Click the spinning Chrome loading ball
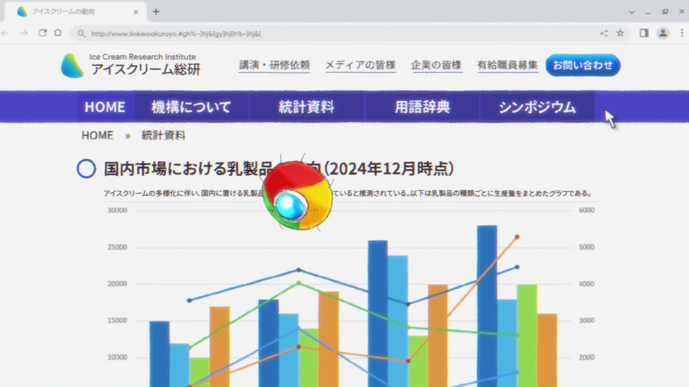This screenshot has height=387, width=689. tap(297, 196)
